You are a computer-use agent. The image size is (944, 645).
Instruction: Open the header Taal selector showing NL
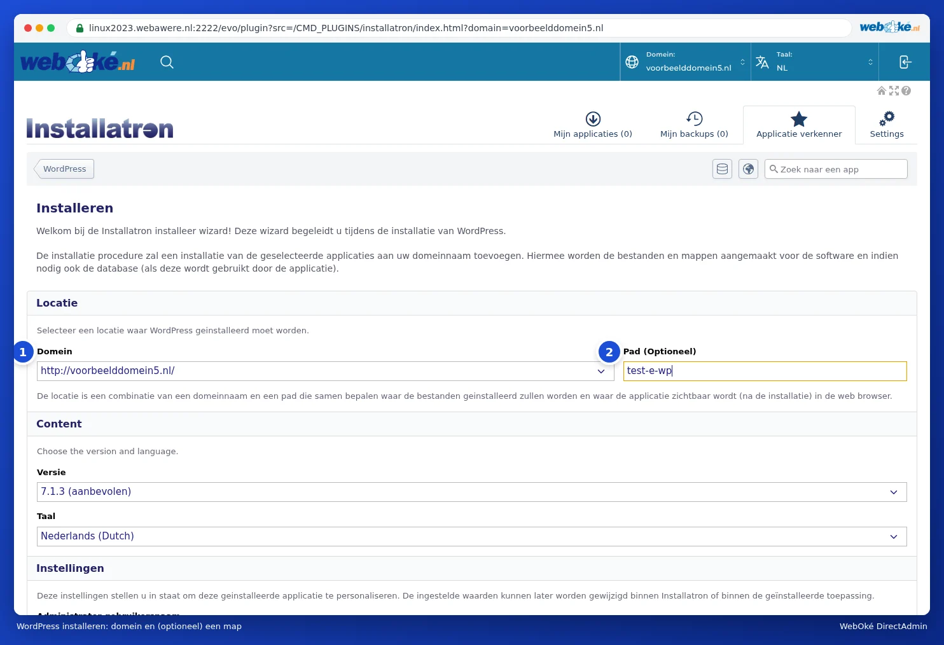[815, 62]
